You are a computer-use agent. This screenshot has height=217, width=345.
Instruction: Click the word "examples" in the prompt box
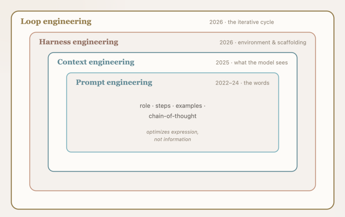click(189, 106)
